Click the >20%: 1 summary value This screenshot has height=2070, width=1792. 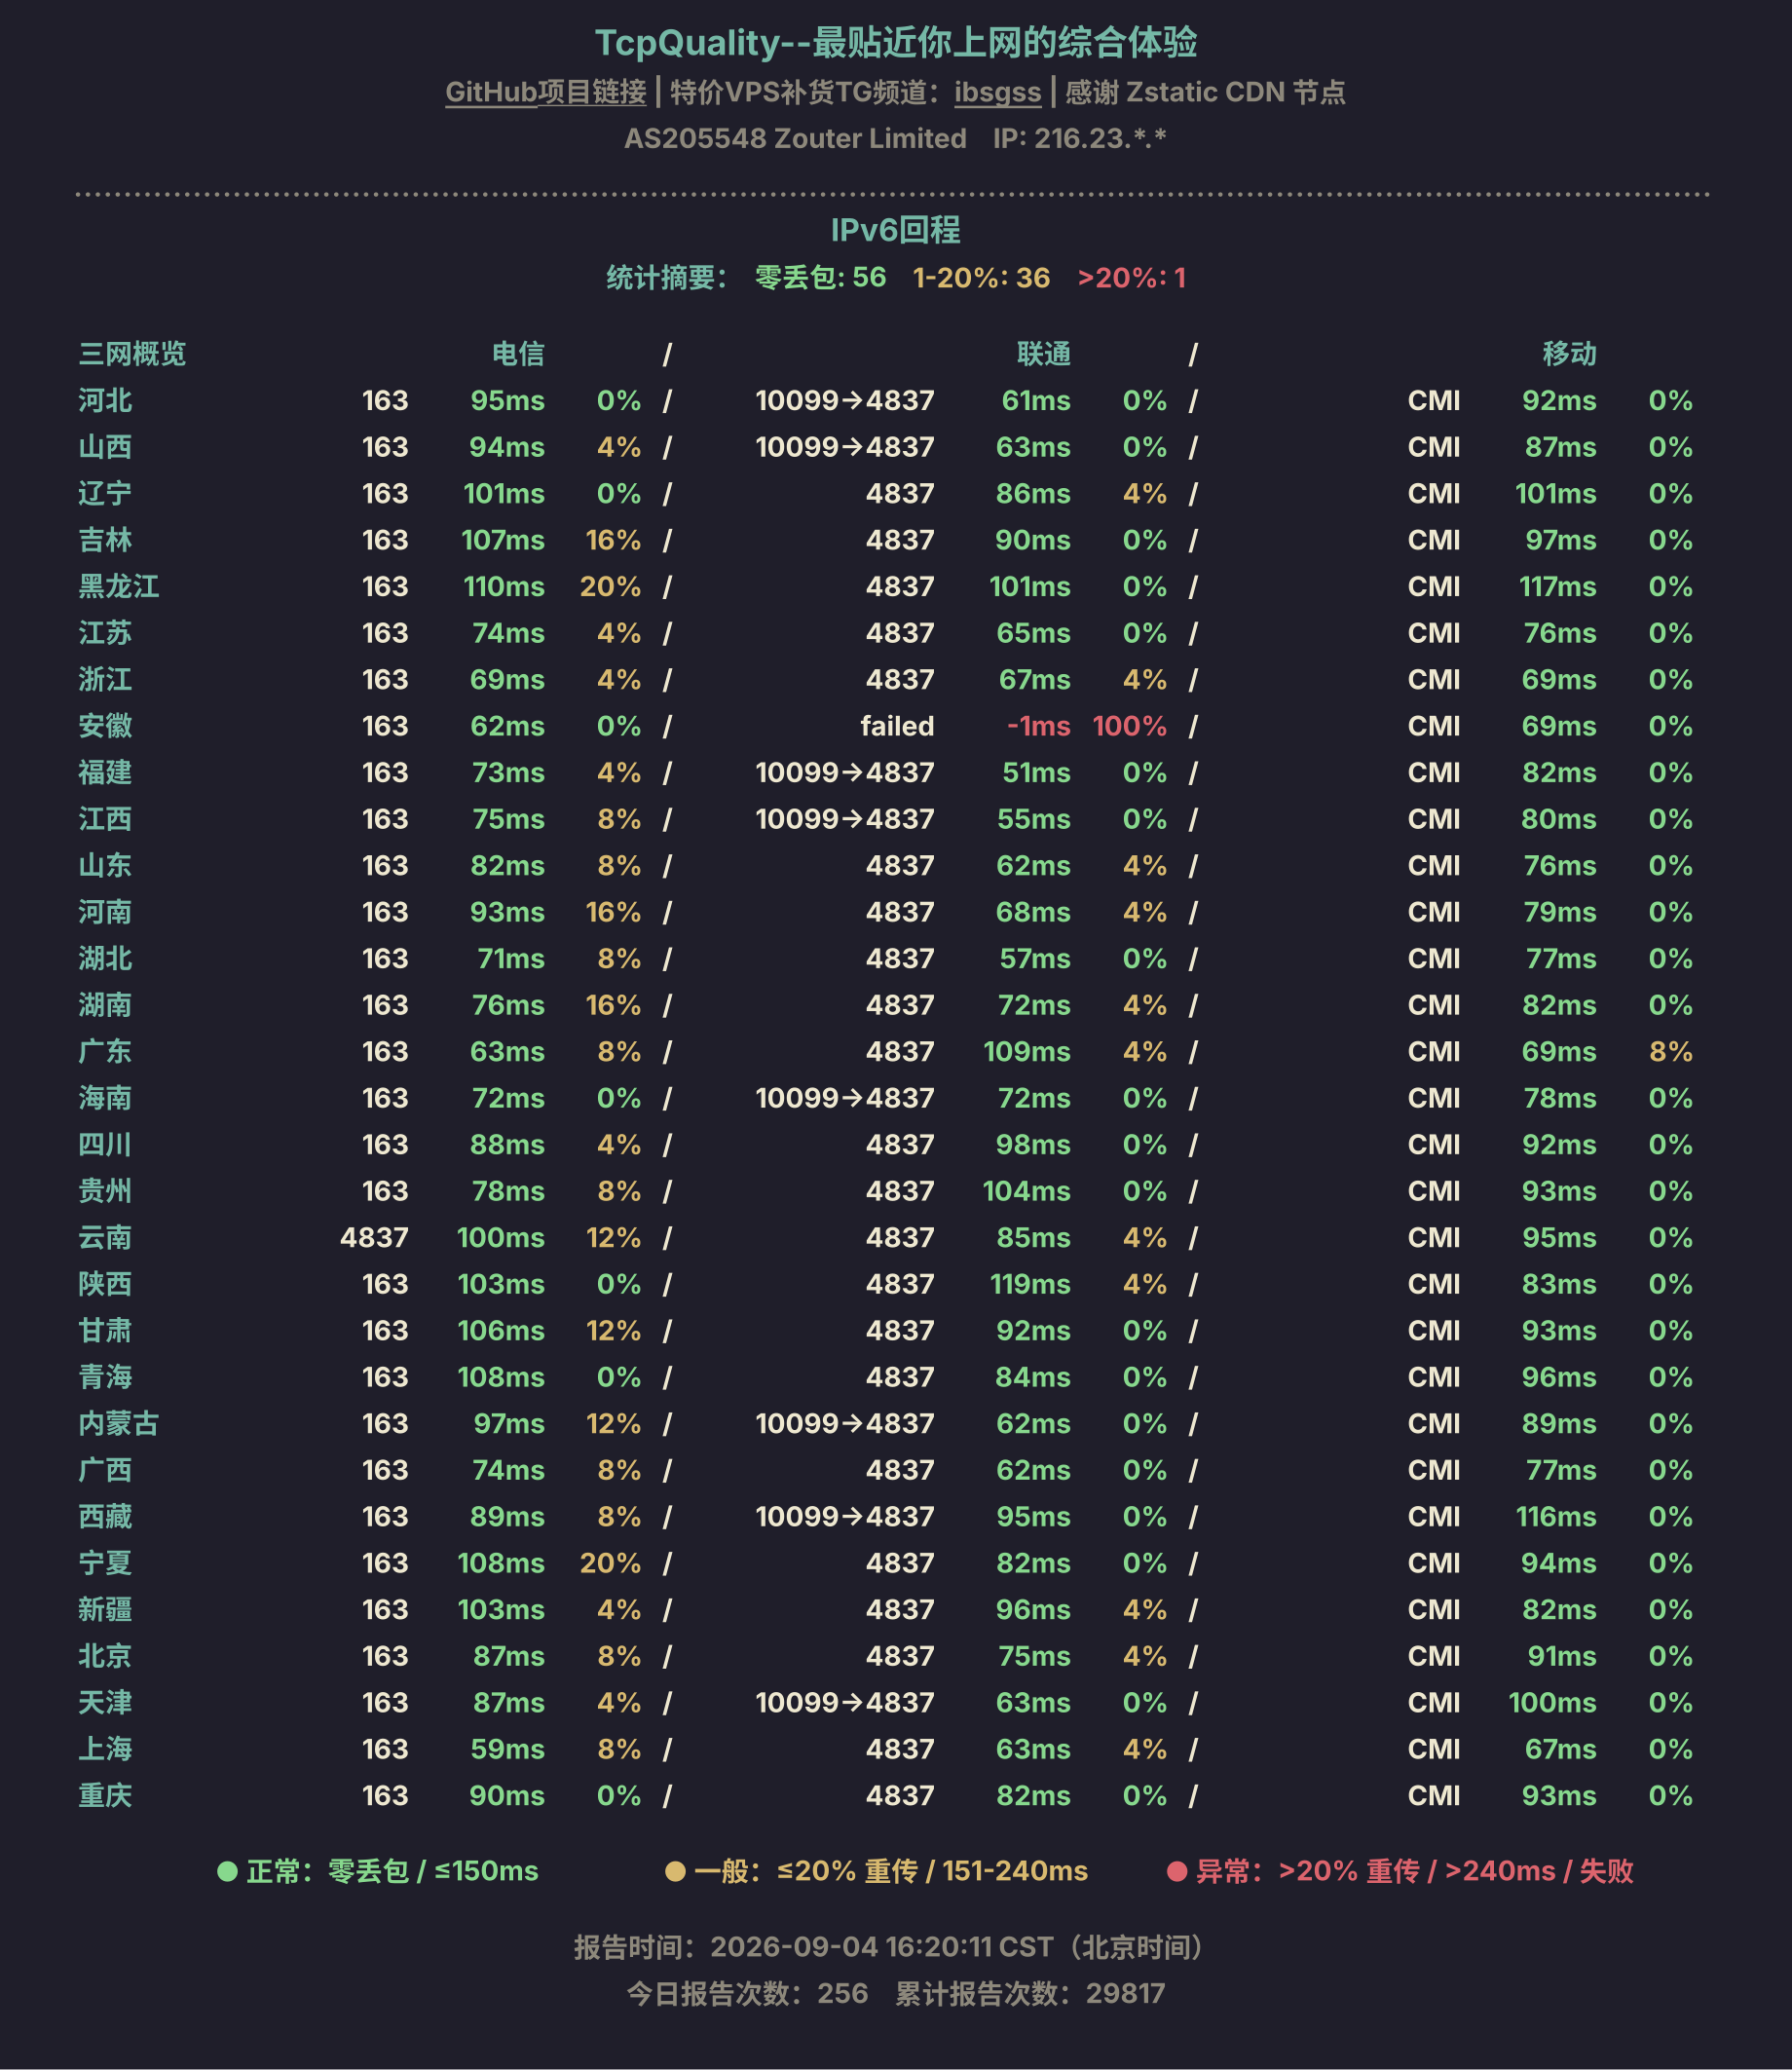(1131, 277)
